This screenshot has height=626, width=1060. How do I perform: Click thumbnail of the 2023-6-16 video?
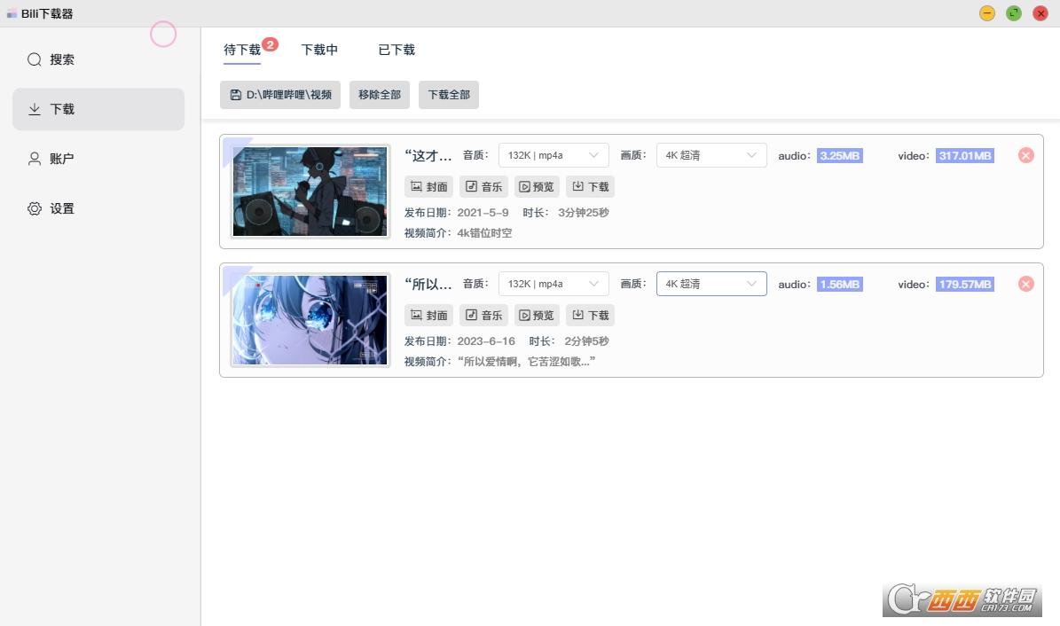point(310,320)
